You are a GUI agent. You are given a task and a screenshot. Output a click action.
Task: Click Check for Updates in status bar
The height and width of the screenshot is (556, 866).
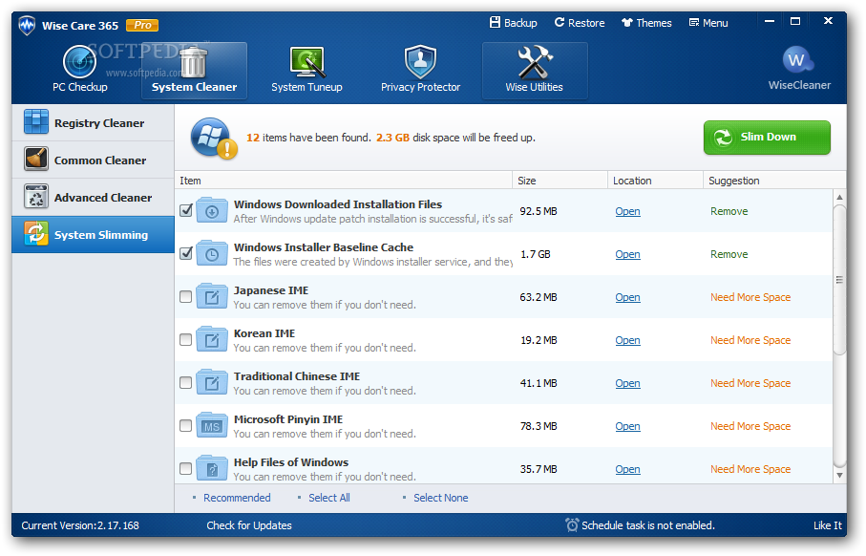click(249, 525)
